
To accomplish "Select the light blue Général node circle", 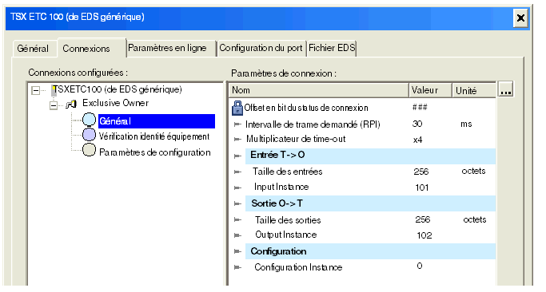I will click(x=90, y=120).
